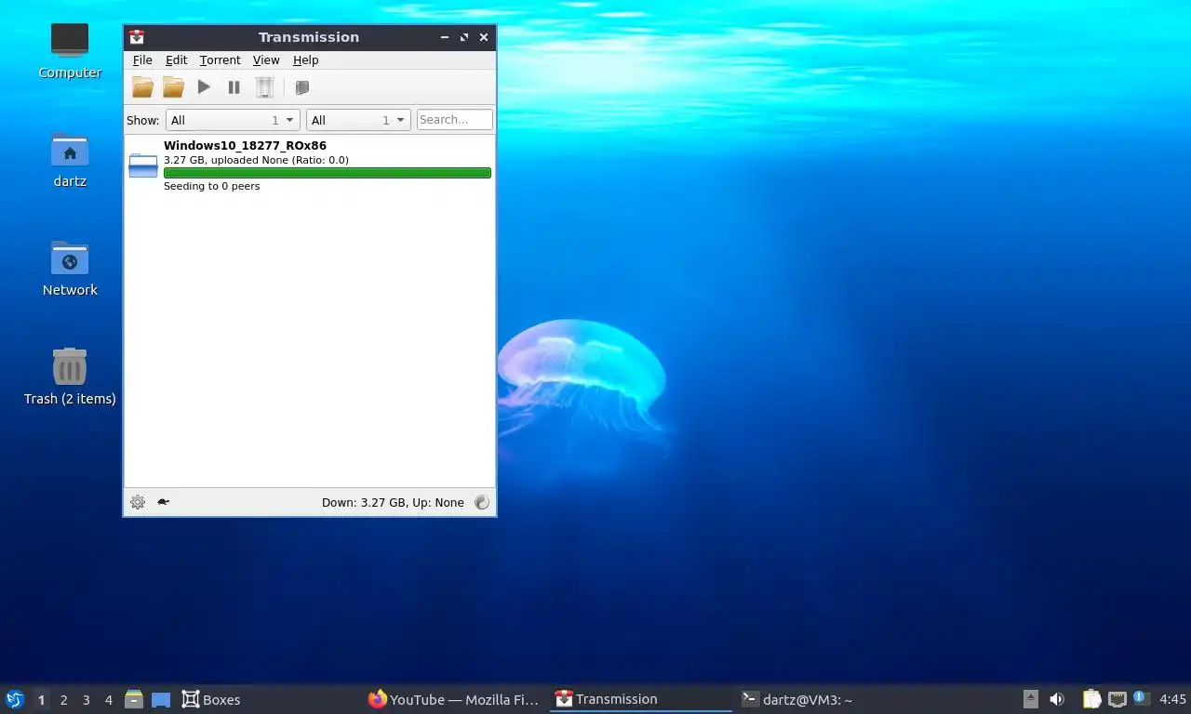
Task: Start the selected torrent with play icon
Action: point(204,87)
